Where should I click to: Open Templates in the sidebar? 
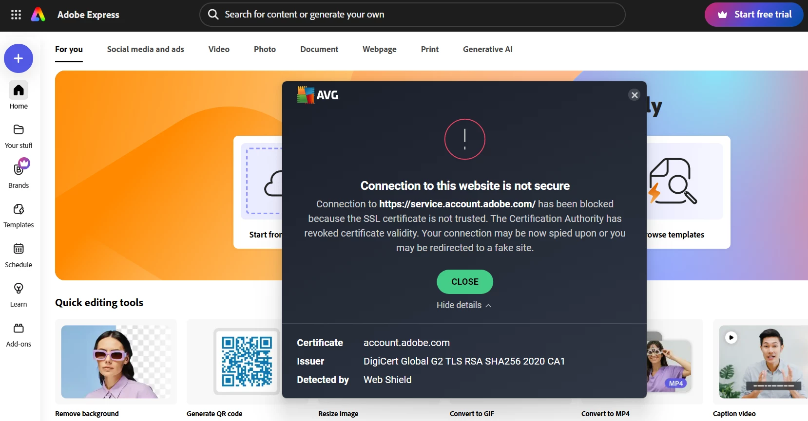(19, 216)
